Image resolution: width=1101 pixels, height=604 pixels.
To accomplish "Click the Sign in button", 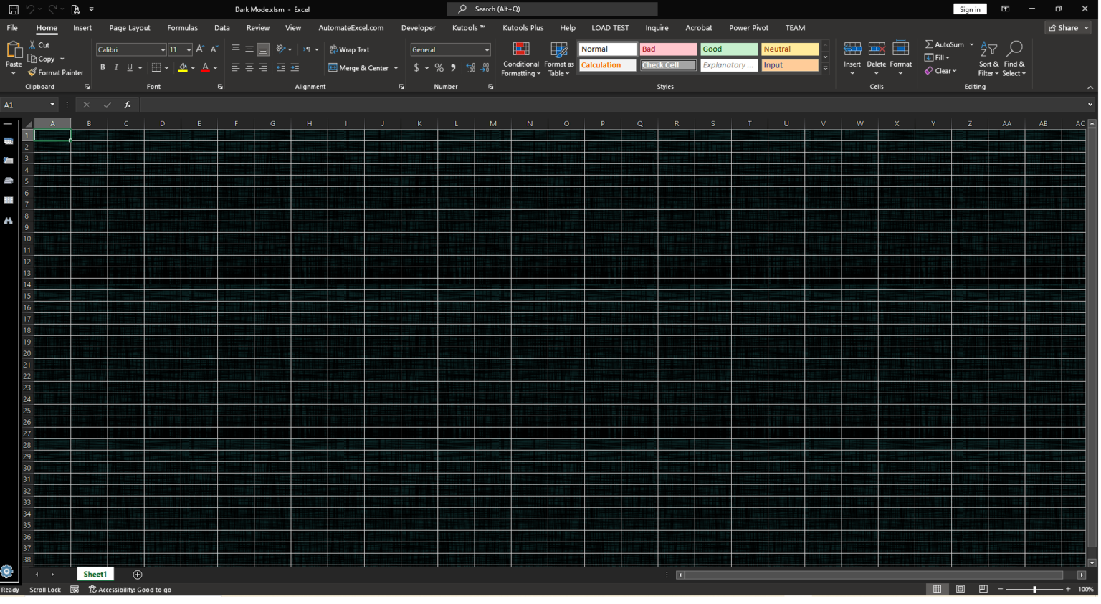I will click(x=969, y=9).
